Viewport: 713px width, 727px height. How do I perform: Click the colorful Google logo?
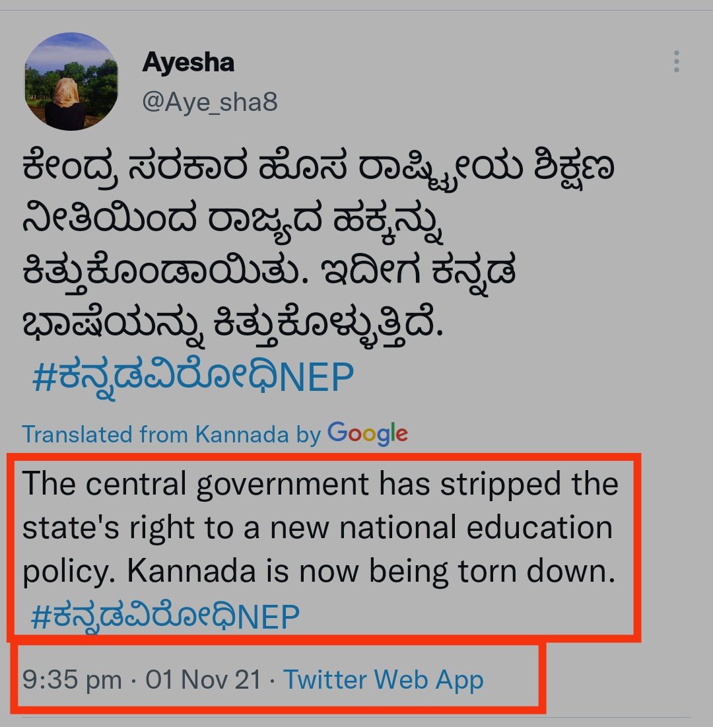coord(368,434)
